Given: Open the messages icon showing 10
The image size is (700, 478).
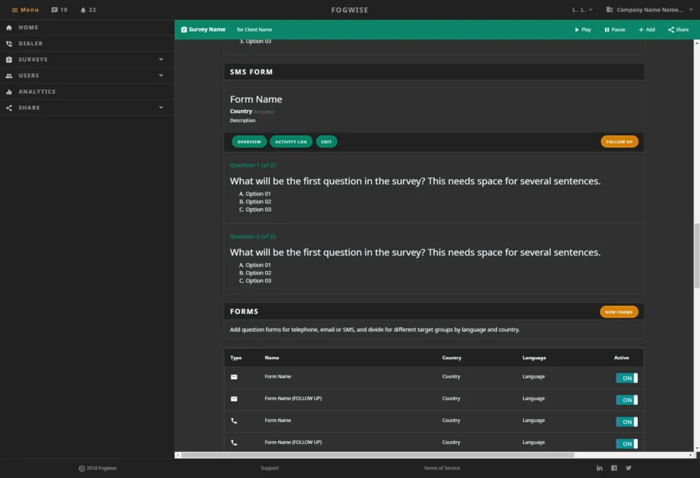Looking at the screenshot, I should click(55, 10).
